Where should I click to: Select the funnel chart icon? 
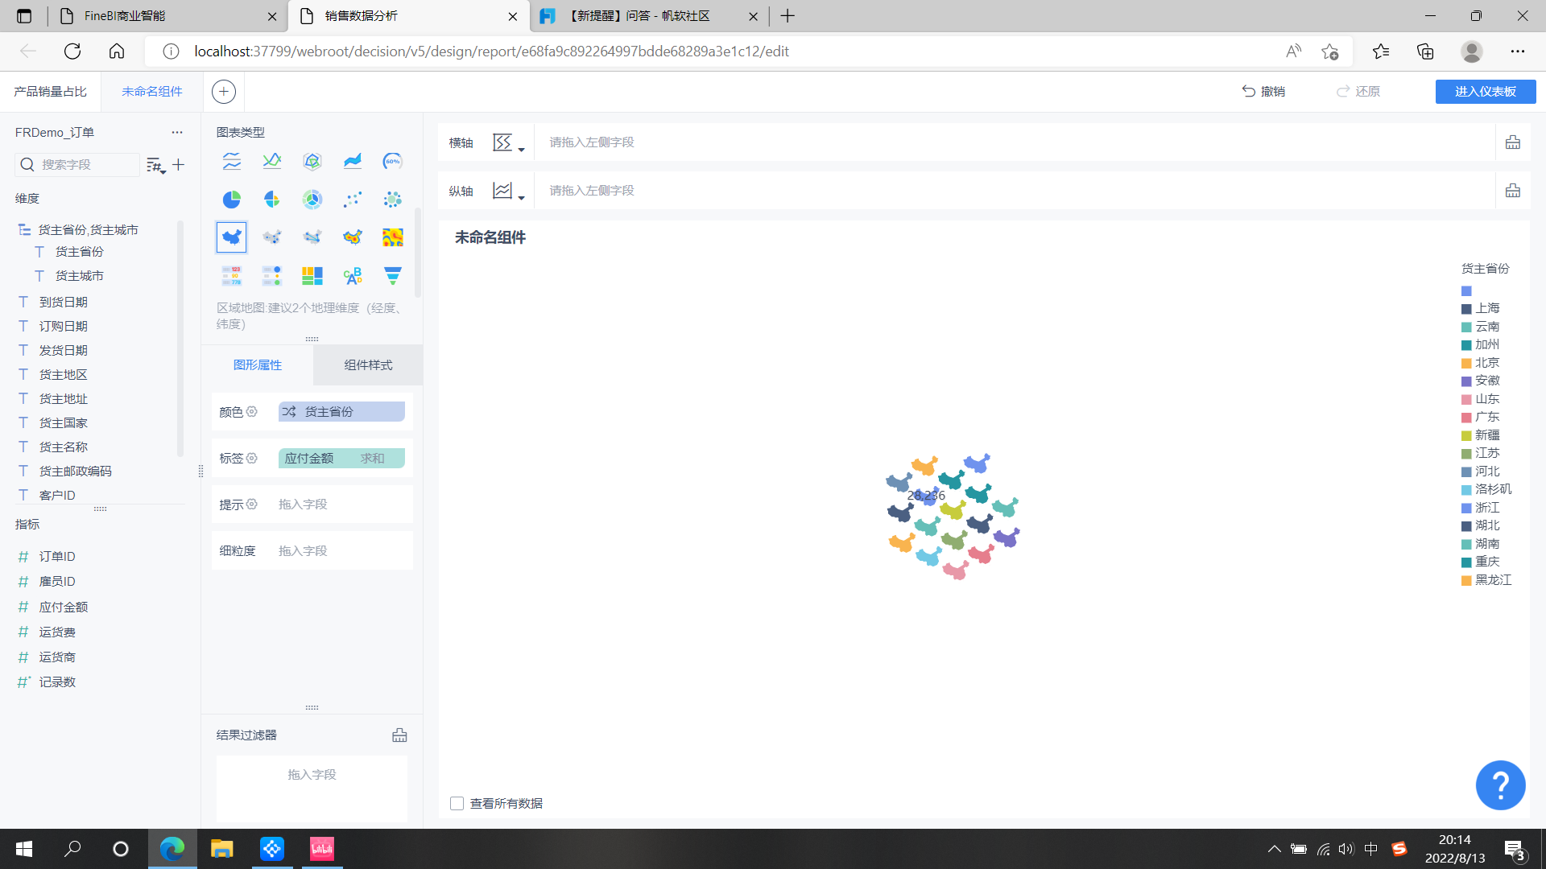coord(393,276)
